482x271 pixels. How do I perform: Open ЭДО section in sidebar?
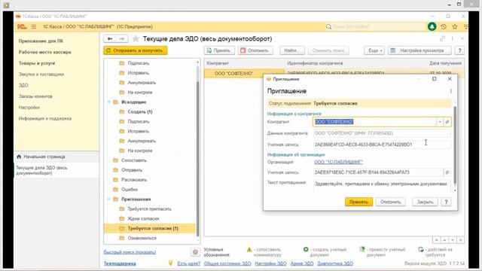pos(23,85)
